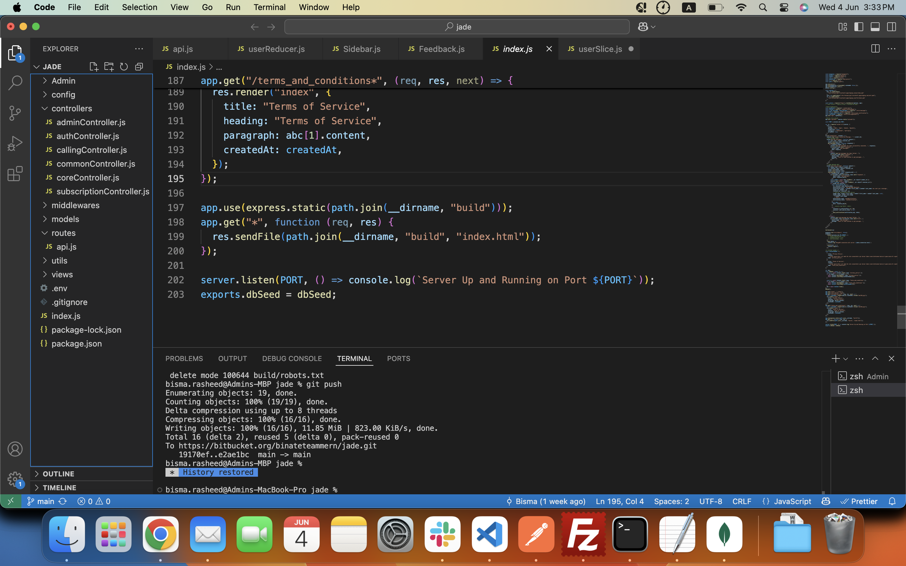
Task: Click the jade command center search box
Action: coord(457,27)
